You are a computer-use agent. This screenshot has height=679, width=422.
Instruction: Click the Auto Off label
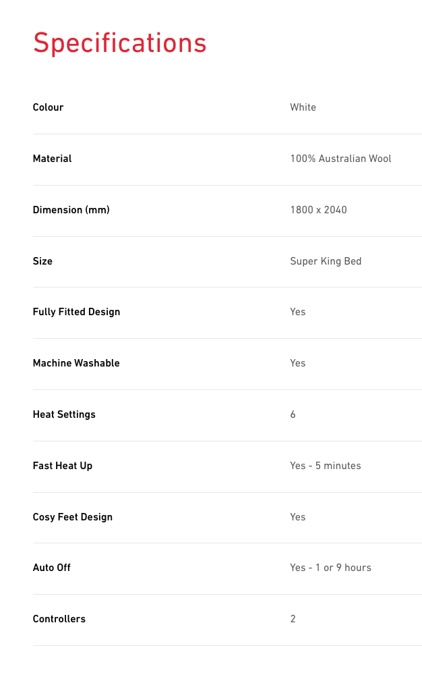click(x=52, y=568)
